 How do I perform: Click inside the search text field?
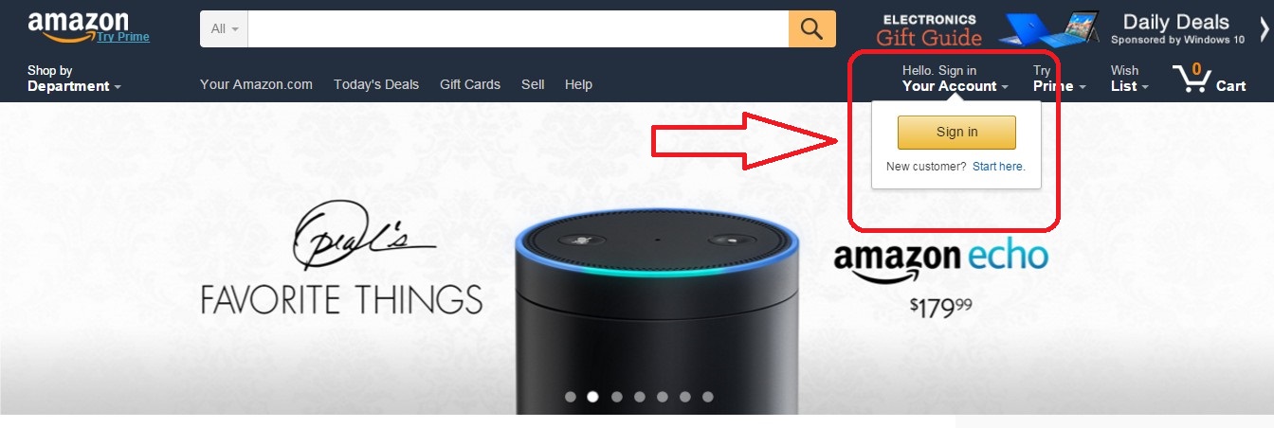[519, 28]
